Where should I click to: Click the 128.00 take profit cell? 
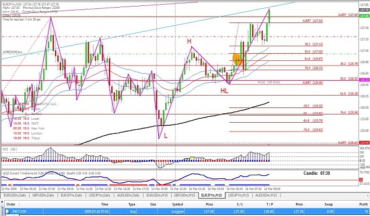(269, 211)
